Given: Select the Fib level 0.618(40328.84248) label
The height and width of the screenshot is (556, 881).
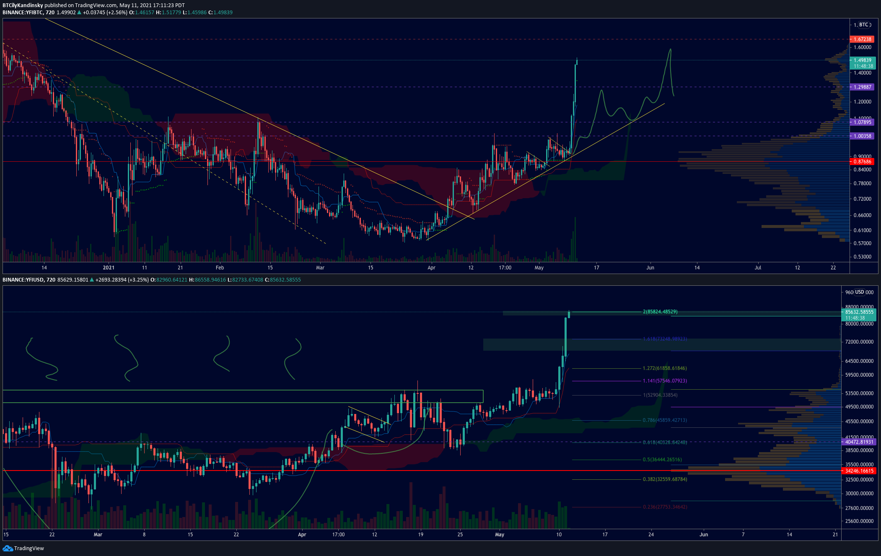Looking at the screenshot, I should click(x=665, y=442).
